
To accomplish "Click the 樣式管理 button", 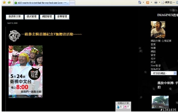I will tap(31, 17).
